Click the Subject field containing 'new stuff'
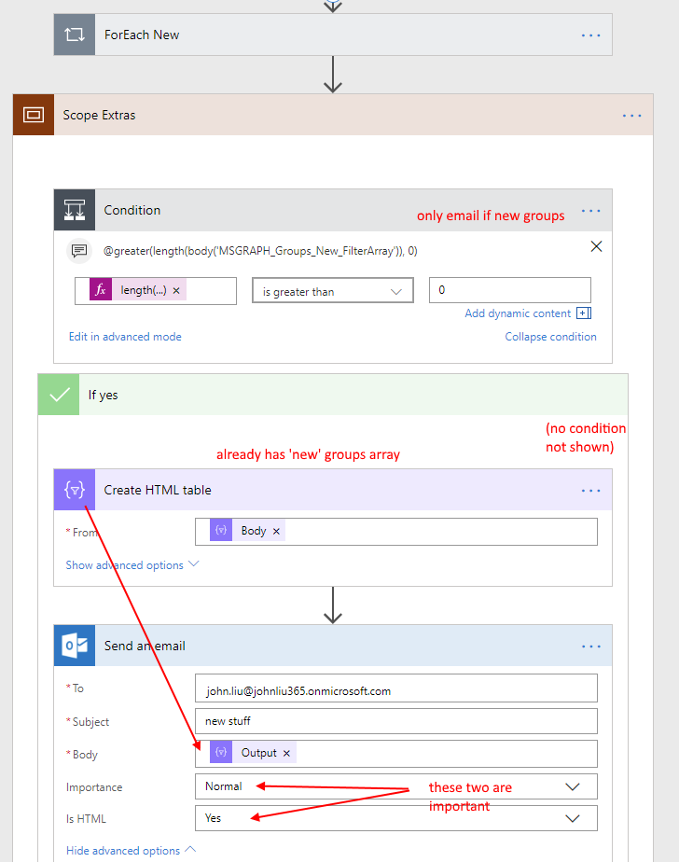Viewport: 679px width, 862px height. tap(395, 721)
